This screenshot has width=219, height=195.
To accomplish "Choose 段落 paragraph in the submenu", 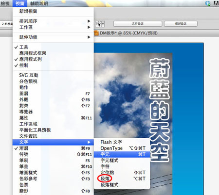I will point(122,179).
